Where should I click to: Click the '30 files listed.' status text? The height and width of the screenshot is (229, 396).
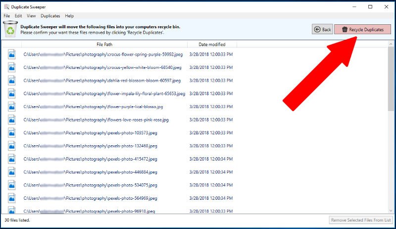17,220
